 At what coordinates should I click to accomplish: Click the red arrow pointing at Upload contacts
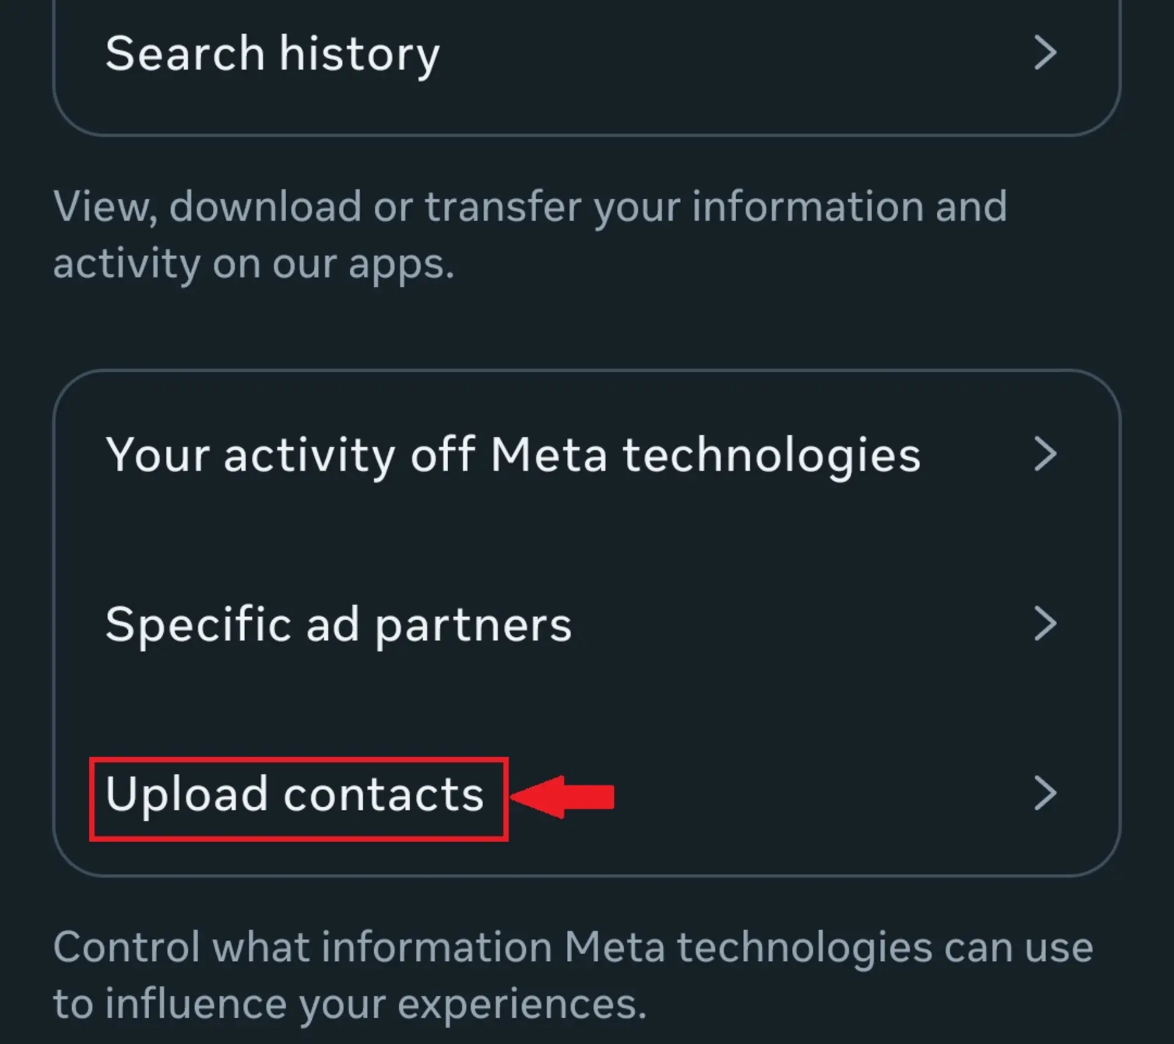click(562, 796)
